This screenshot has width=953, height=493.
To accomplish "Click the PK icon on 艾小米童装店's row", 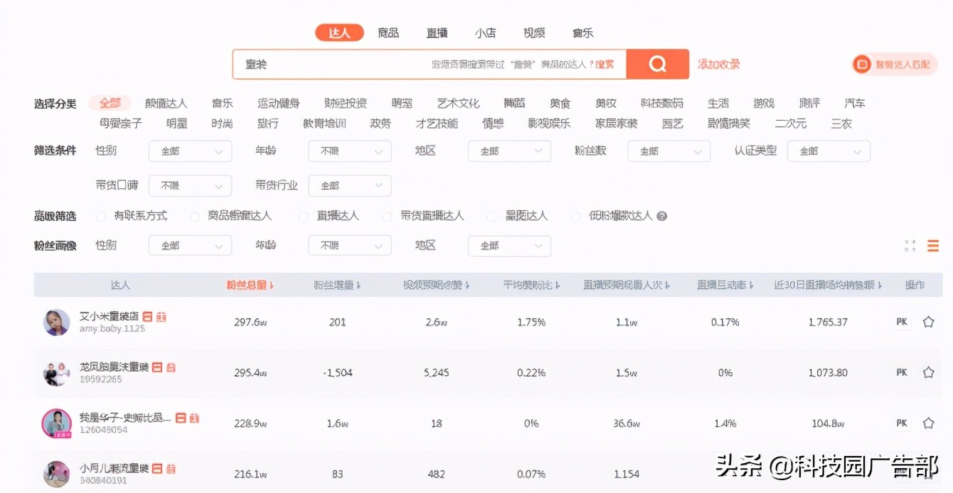I will click(901, 321).
